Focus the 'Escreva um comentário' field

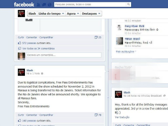64,55
